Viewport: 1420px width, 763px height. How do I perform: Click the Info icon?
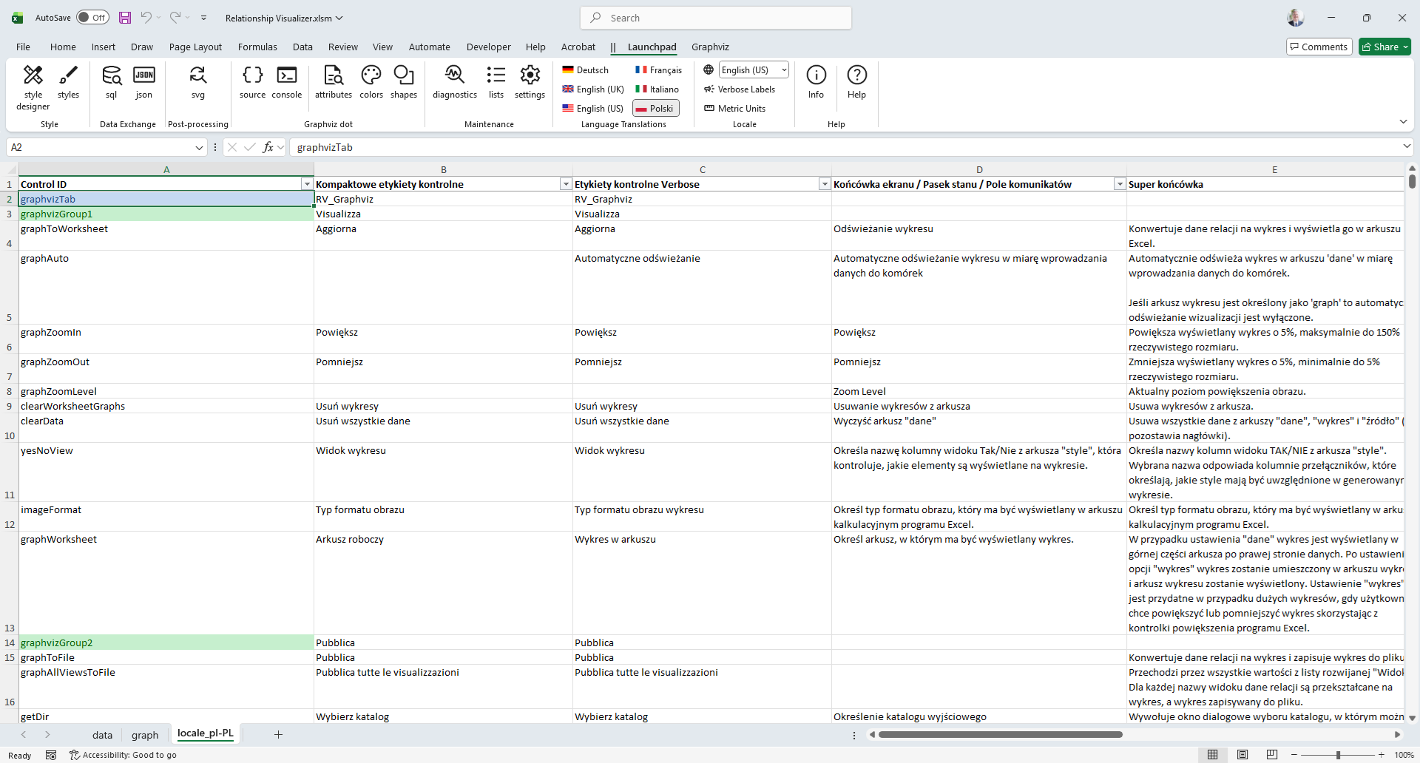point(816,81)
